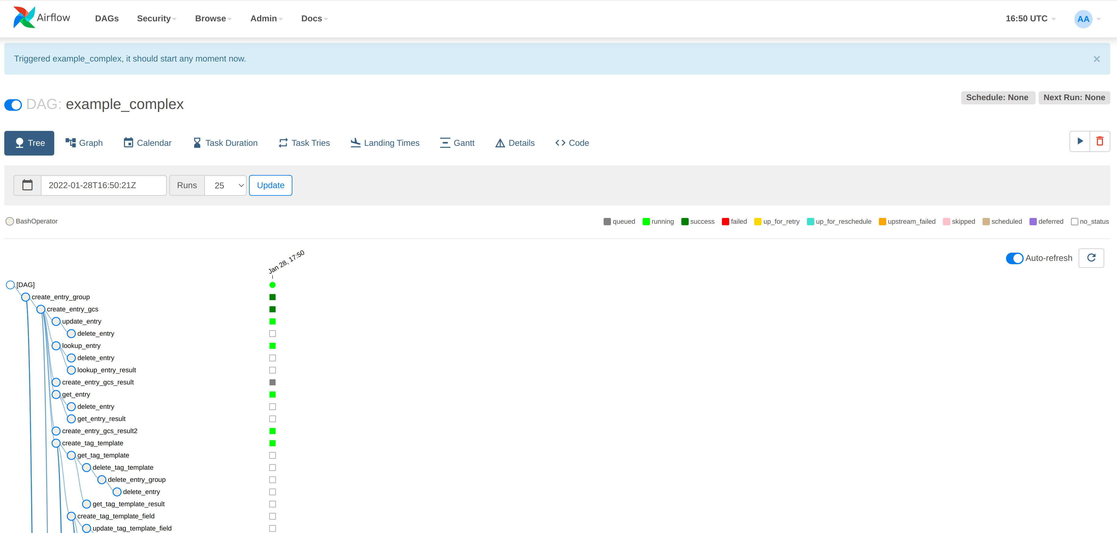
Task: Click the Gantt view icon
Action: point(457,143)
